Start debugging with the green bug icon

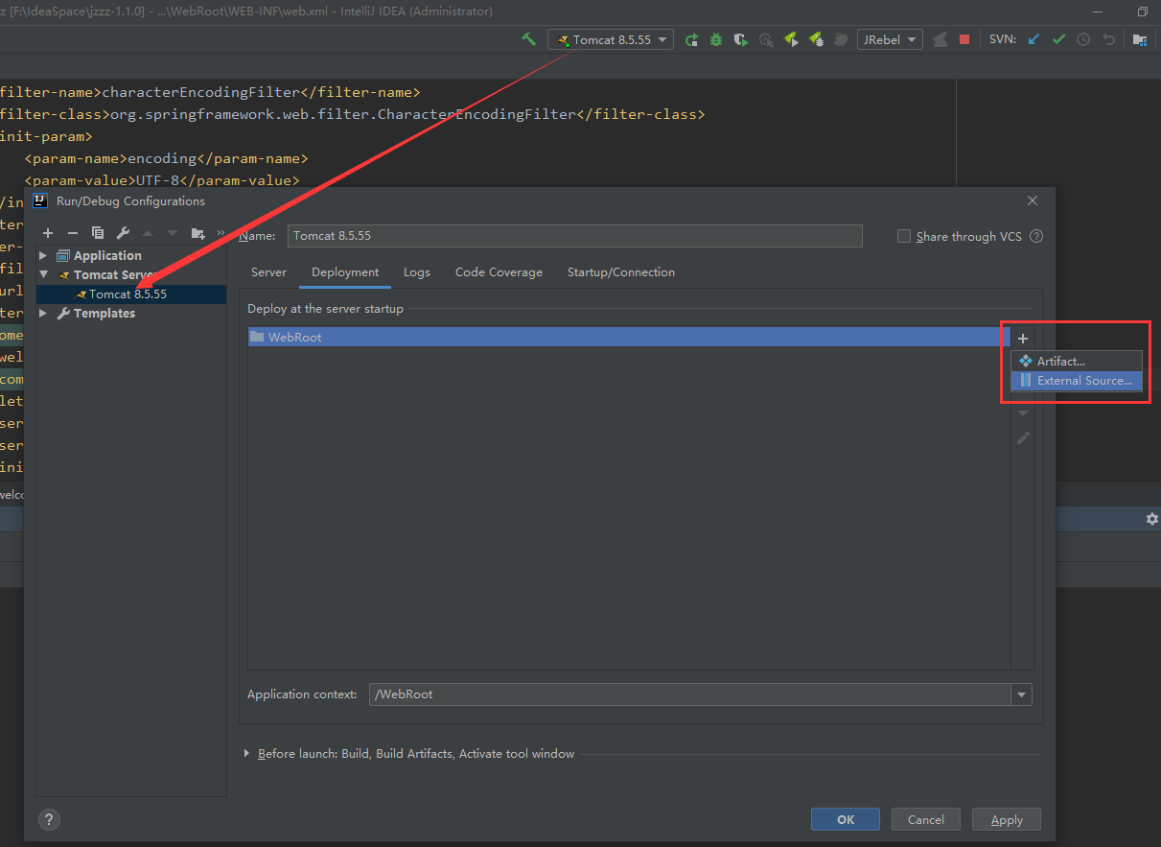(x=716, y=39)
